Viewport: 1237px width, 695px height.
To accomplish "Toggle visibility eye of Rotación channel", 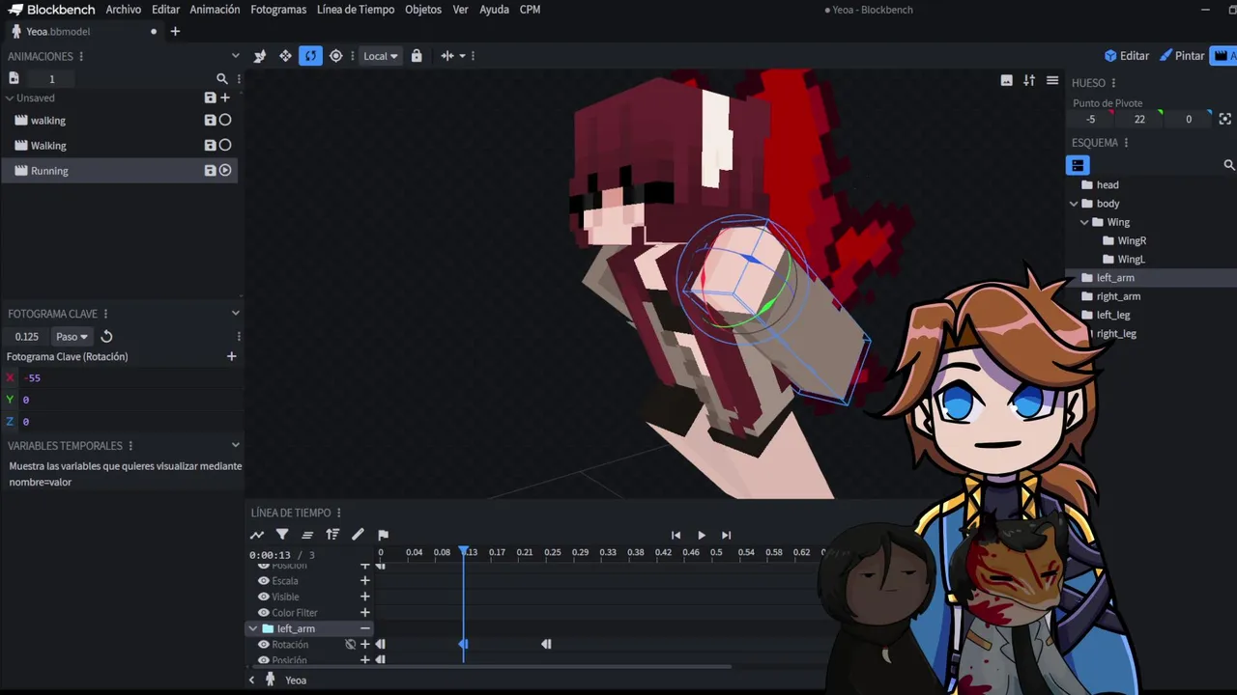I will (263, 645).
